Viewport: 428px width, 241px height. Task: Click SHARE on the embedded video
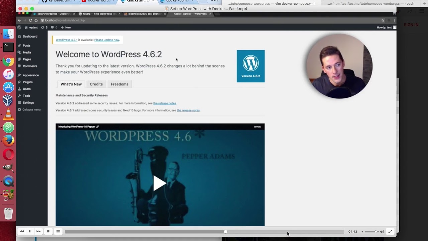tap(257, 127)
